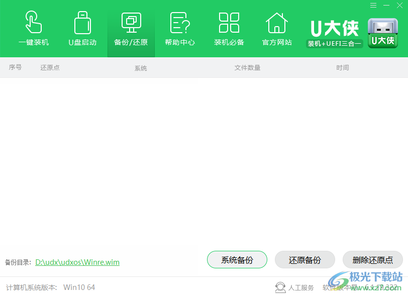
Task: Click the 时间 column header
Action: (343, 68)
